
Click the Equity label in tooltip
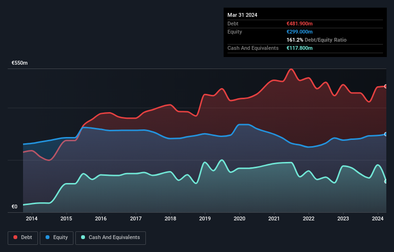coord(235,32)
